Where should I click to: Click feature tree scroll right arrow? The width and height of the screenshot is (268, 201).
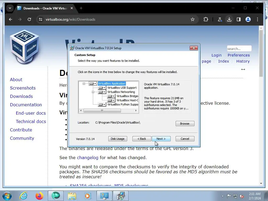coord(136,111)
